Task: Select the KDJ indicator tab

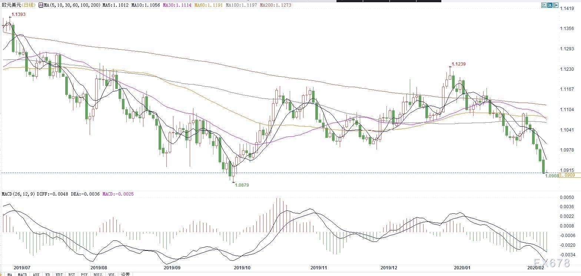Action: pos(59,275)
